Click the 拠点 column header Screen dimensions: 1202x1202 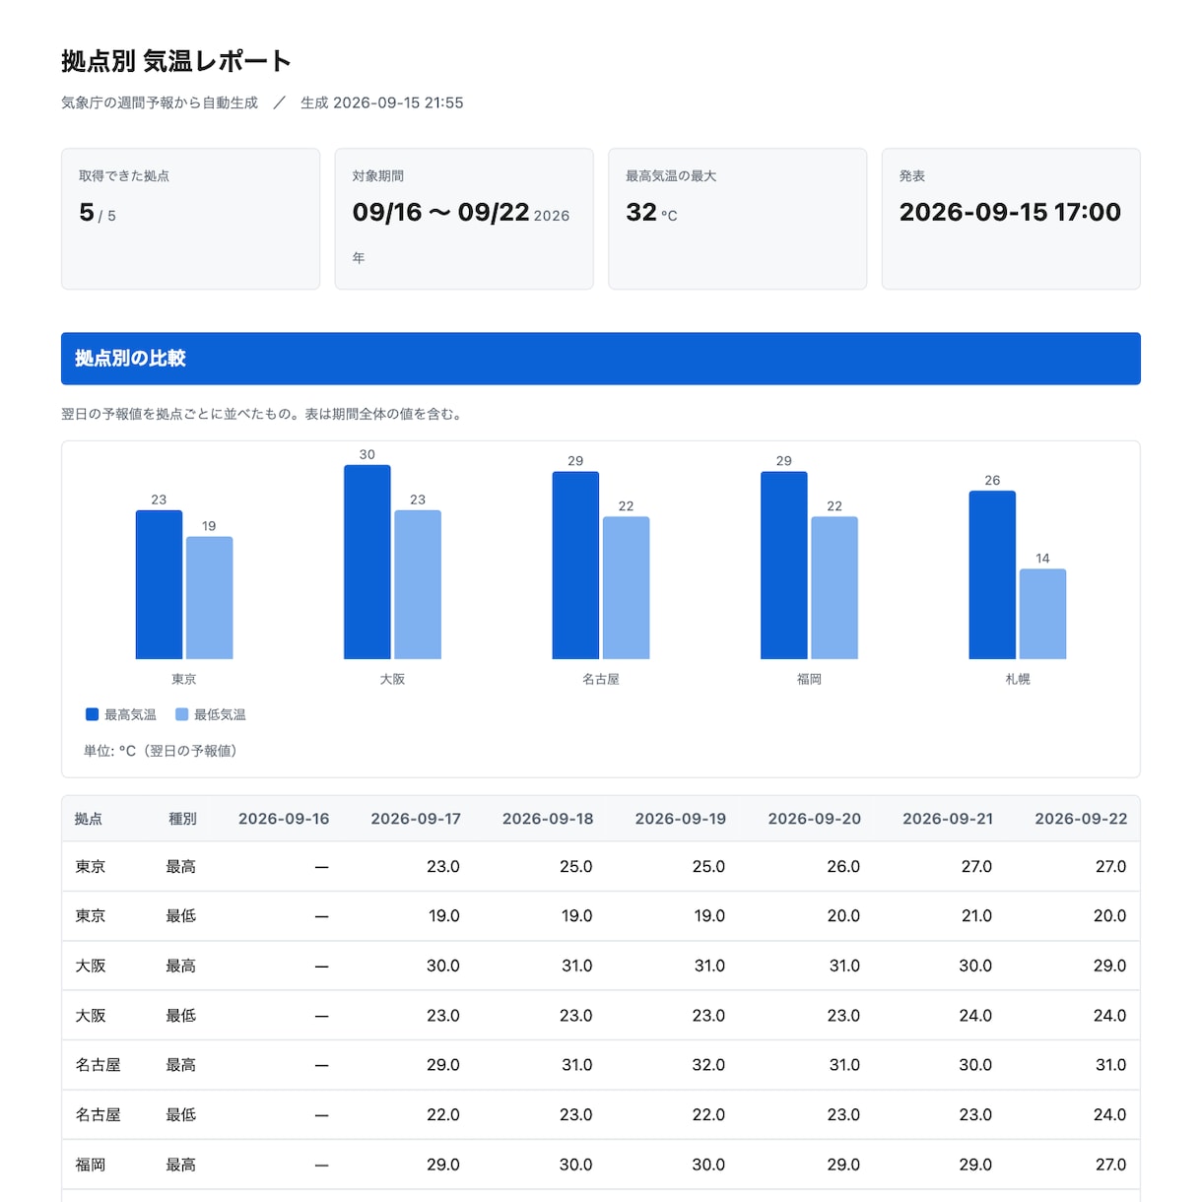pyautogui.click(x=89, y=819)
